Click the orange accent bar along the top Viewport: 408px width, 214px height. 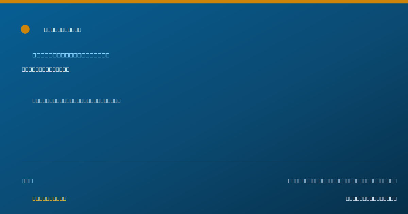(204, 2)
